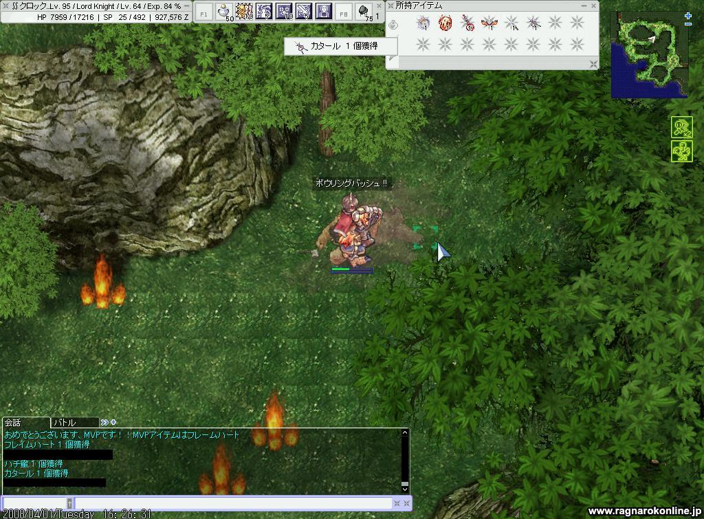Zoom out the minimap with minus button
The height and width of the screenshot is (519, 704).
(688, 24)
